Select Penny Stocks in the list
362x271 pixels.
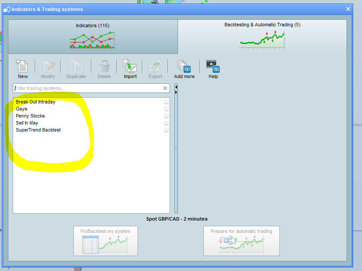tap(91, 116)
